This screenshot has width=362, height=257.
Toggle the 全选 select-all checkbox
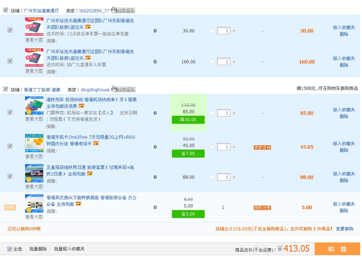click(9, 249)
